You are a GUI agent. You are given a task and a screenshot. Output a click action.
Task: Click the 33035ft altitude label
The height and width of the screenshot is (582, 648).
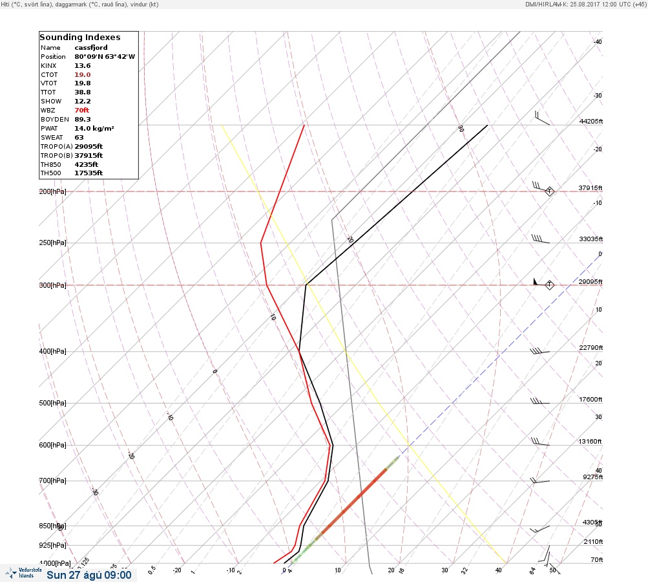(591, 239)
